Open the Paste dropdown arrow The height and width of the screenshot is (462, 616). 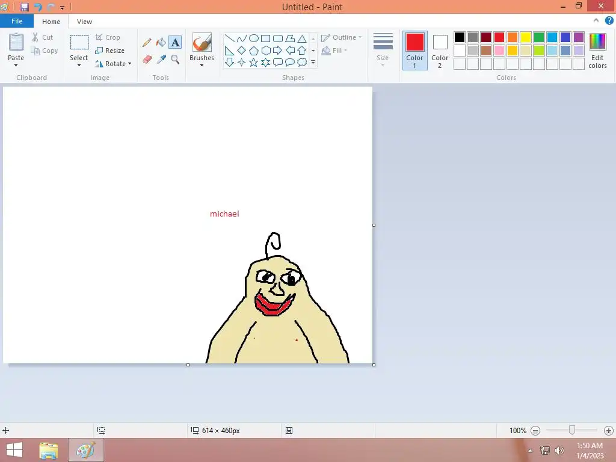click(16, 65)
